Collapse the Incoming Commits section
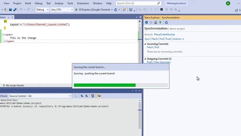This screenshot has height=136, width=241. click(145, 44)
